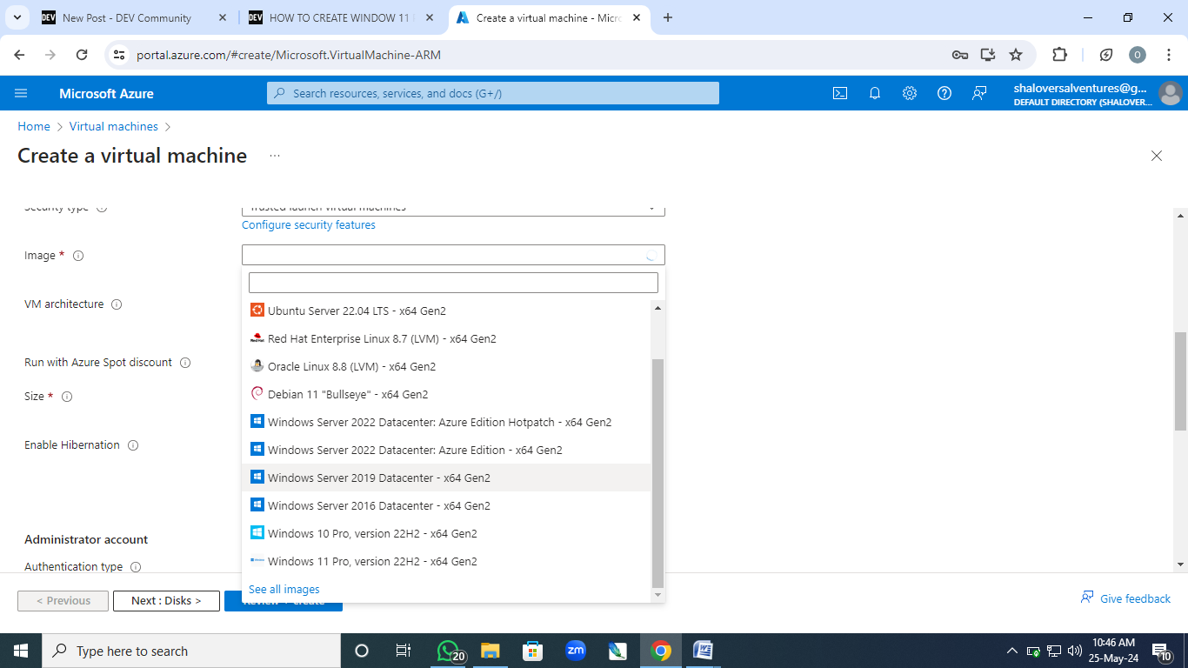Viewport: 1188px width, 668px height.
Task: Open the Windows Start menu
Action: click(x=21, y=651)
